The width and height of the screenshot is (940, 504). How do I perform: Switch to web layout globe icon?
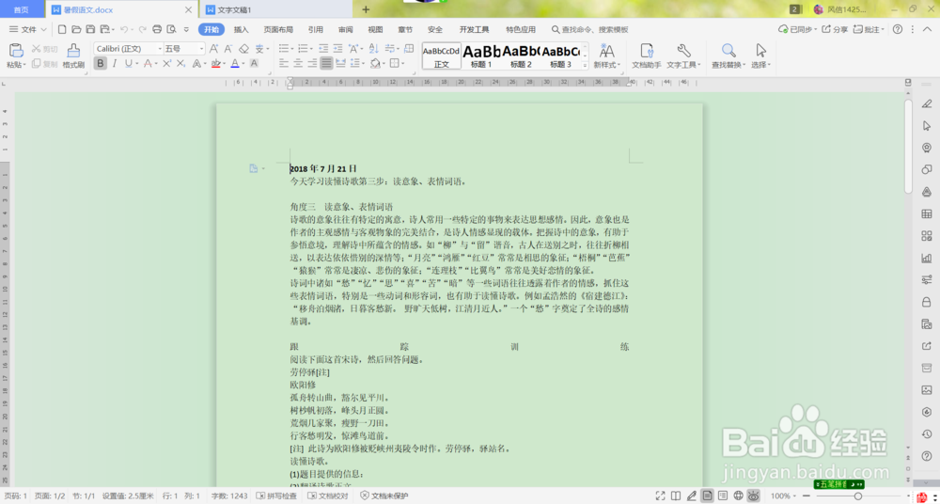click(x=739, y=496)
